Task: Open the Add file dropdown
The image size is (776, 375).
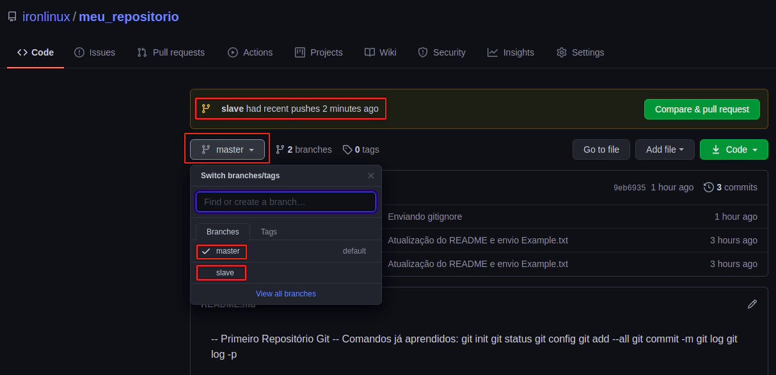Action: pyautogui.click(x=665, y=149)
